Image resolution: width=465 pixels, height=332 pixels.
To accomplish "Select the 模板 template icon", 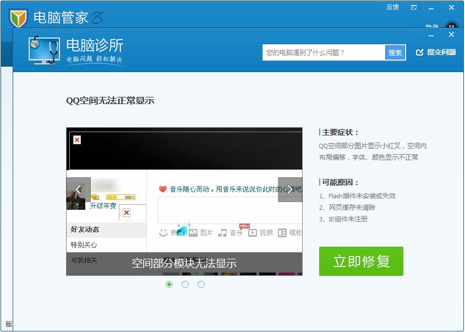I will pyautogui.click(x=282, y=232).
